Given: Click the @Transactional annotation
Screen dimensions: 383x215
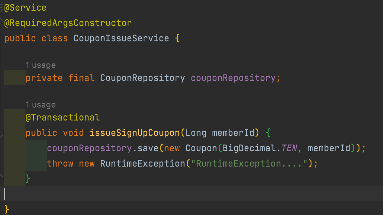Looking at the screenshot, I should coord(63,118).
